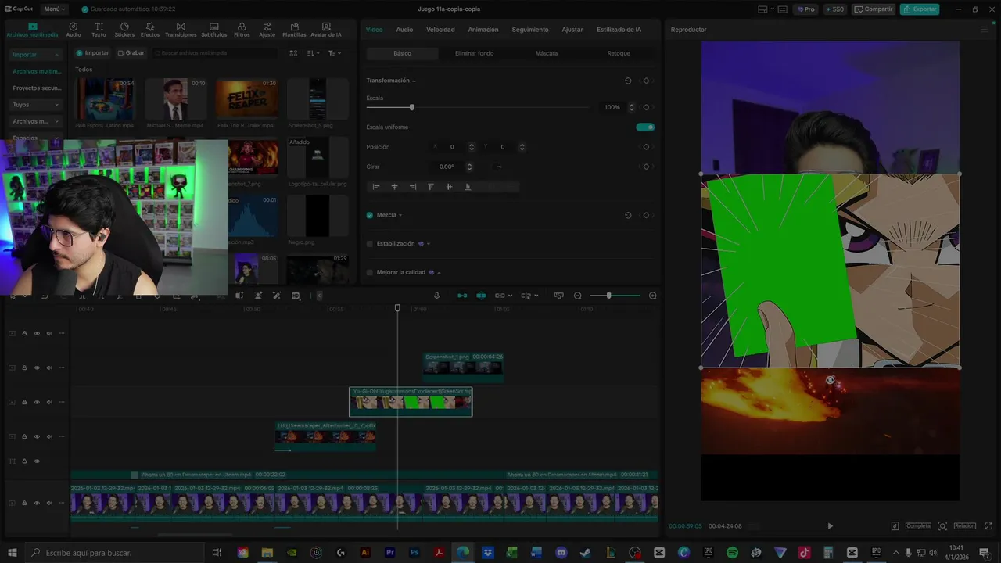Click the align left icon
The width and height of the screenshot is (1001, 563).
click(x=376, y=187)
